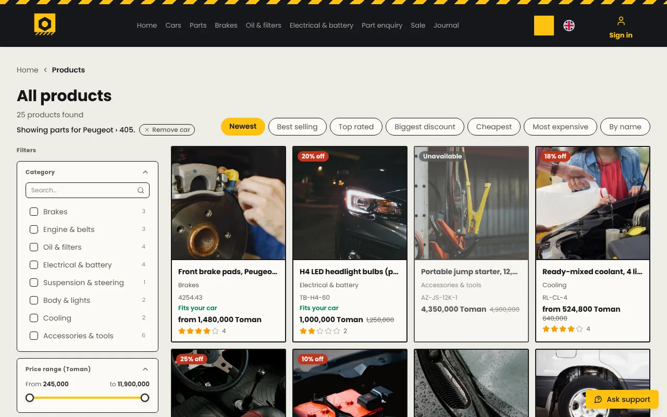Click the maximum price slider handle

[145, 398]
